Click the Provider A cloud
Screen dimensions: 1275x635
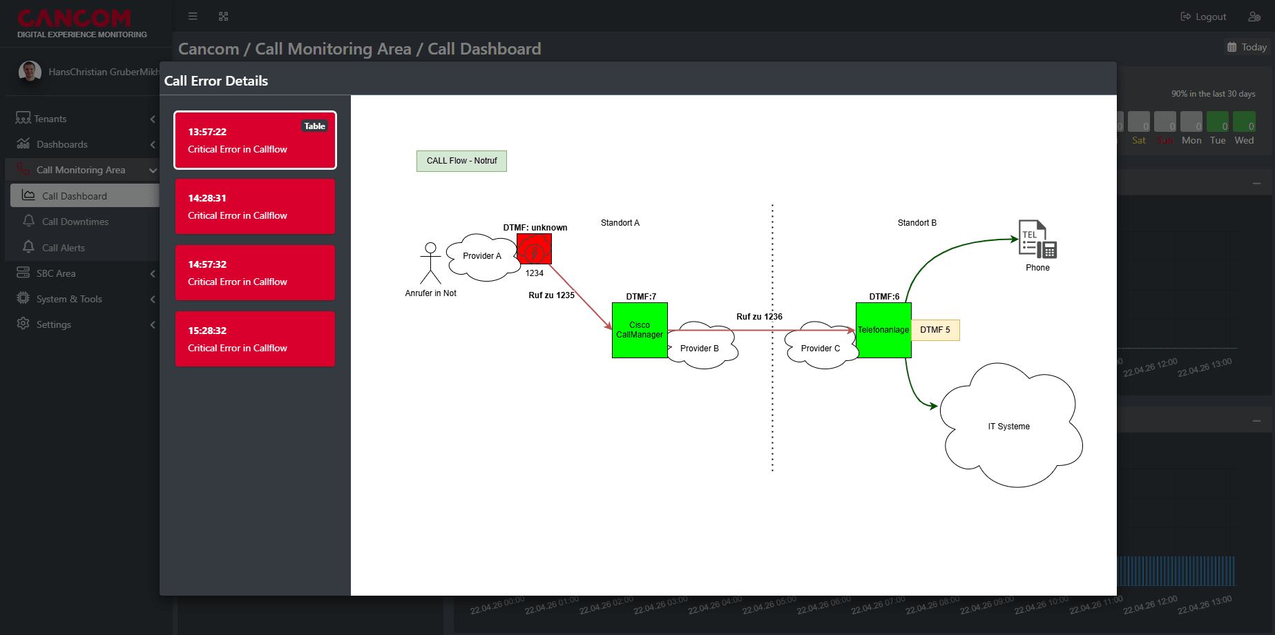[483, 256]
